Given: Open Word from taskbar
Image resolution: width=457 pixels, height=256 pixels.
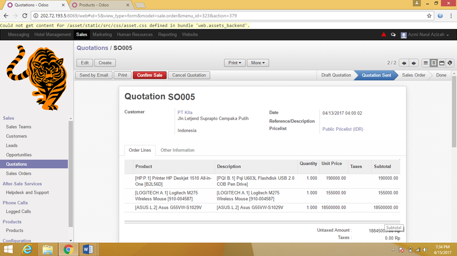Looking at the screenshot, I should coord(88,249).
